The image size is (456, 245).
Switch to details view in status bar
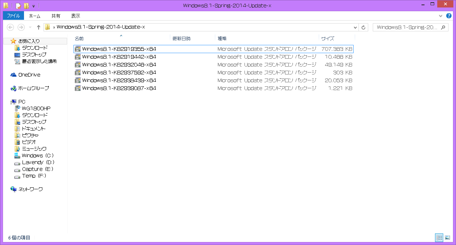pyautogui.click(x=439, y=238)
